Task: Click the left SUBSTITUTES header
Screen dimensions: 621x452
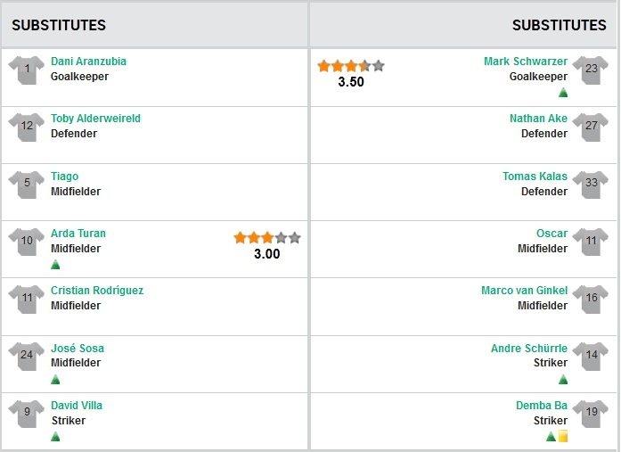Action: [x=59, y=25]
